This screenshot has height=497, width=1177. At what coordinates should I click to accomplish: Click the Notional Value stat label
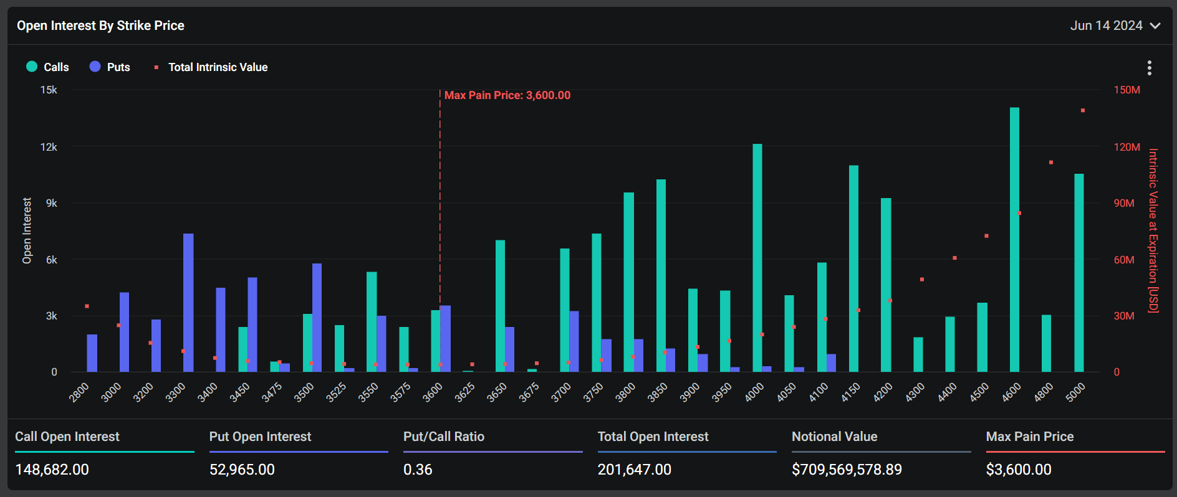tap(834, 437)
